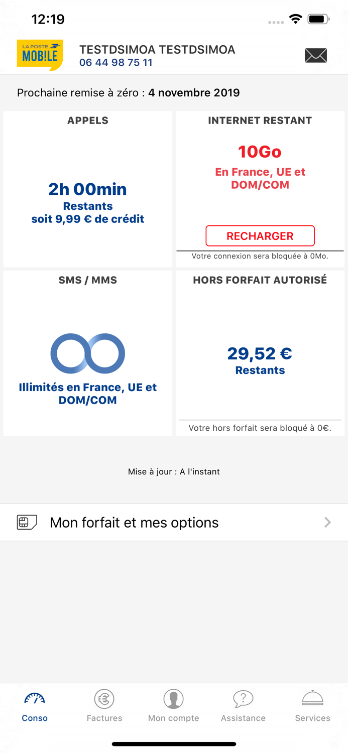Select the Conso speedometer icon
The image size is (348, 753).
pos(34,698)
